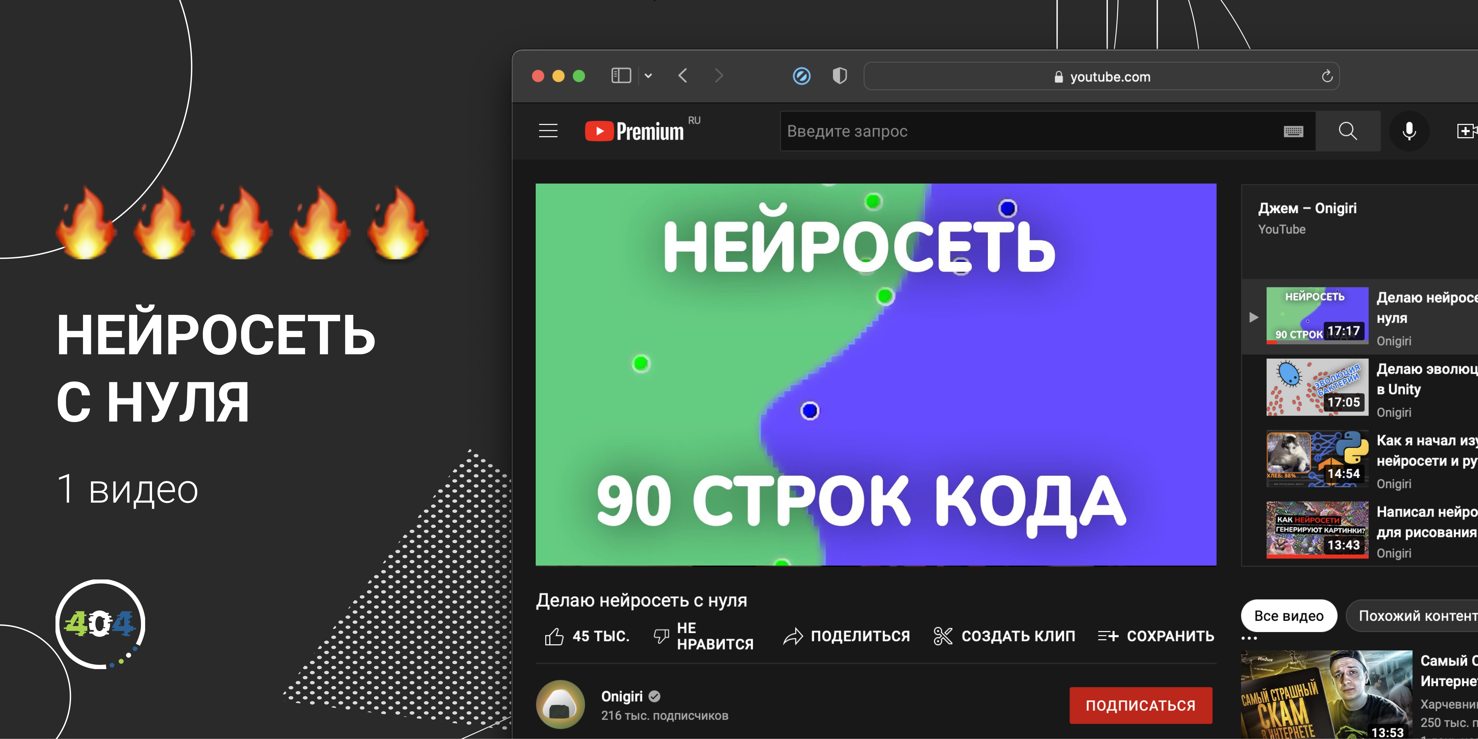Open the YouTube hamburger guide menu

coord(548,131)
